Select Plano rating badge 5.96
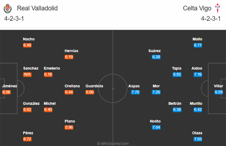The image size is (226, 146). 69,127
